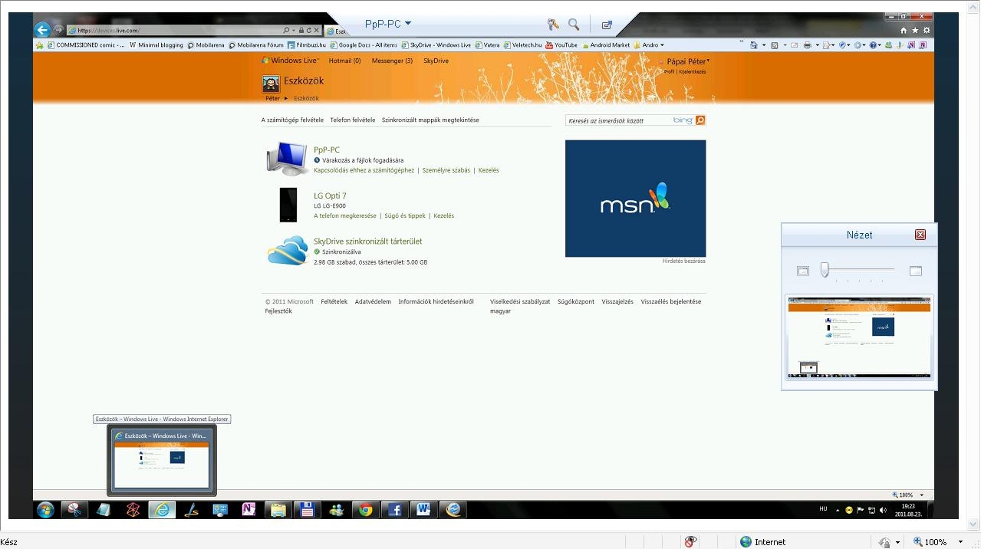Screen dimensions: 981x549
Task: Click the PpP-PC computer icon
Action: coord(287,158)
